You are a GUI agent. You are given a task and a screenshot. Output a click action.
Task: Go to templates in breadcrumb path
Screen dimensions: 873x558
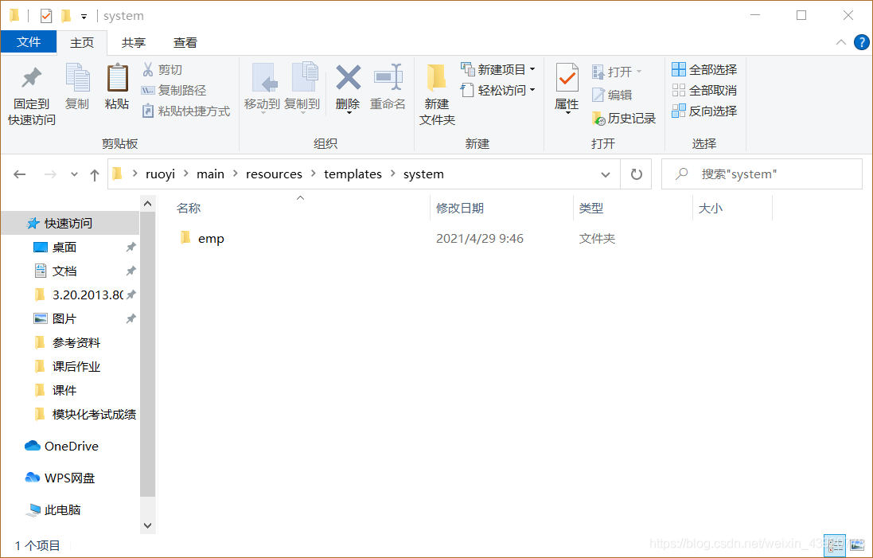coord(353,174)
